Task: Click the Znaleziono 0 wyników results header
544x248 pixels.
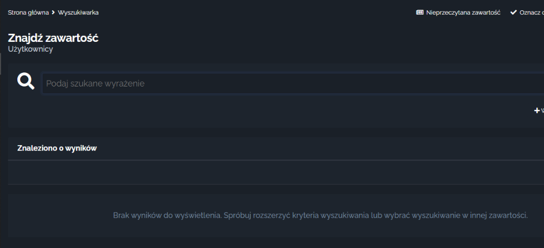Action: pyautogui.click(x=57, y=148)
